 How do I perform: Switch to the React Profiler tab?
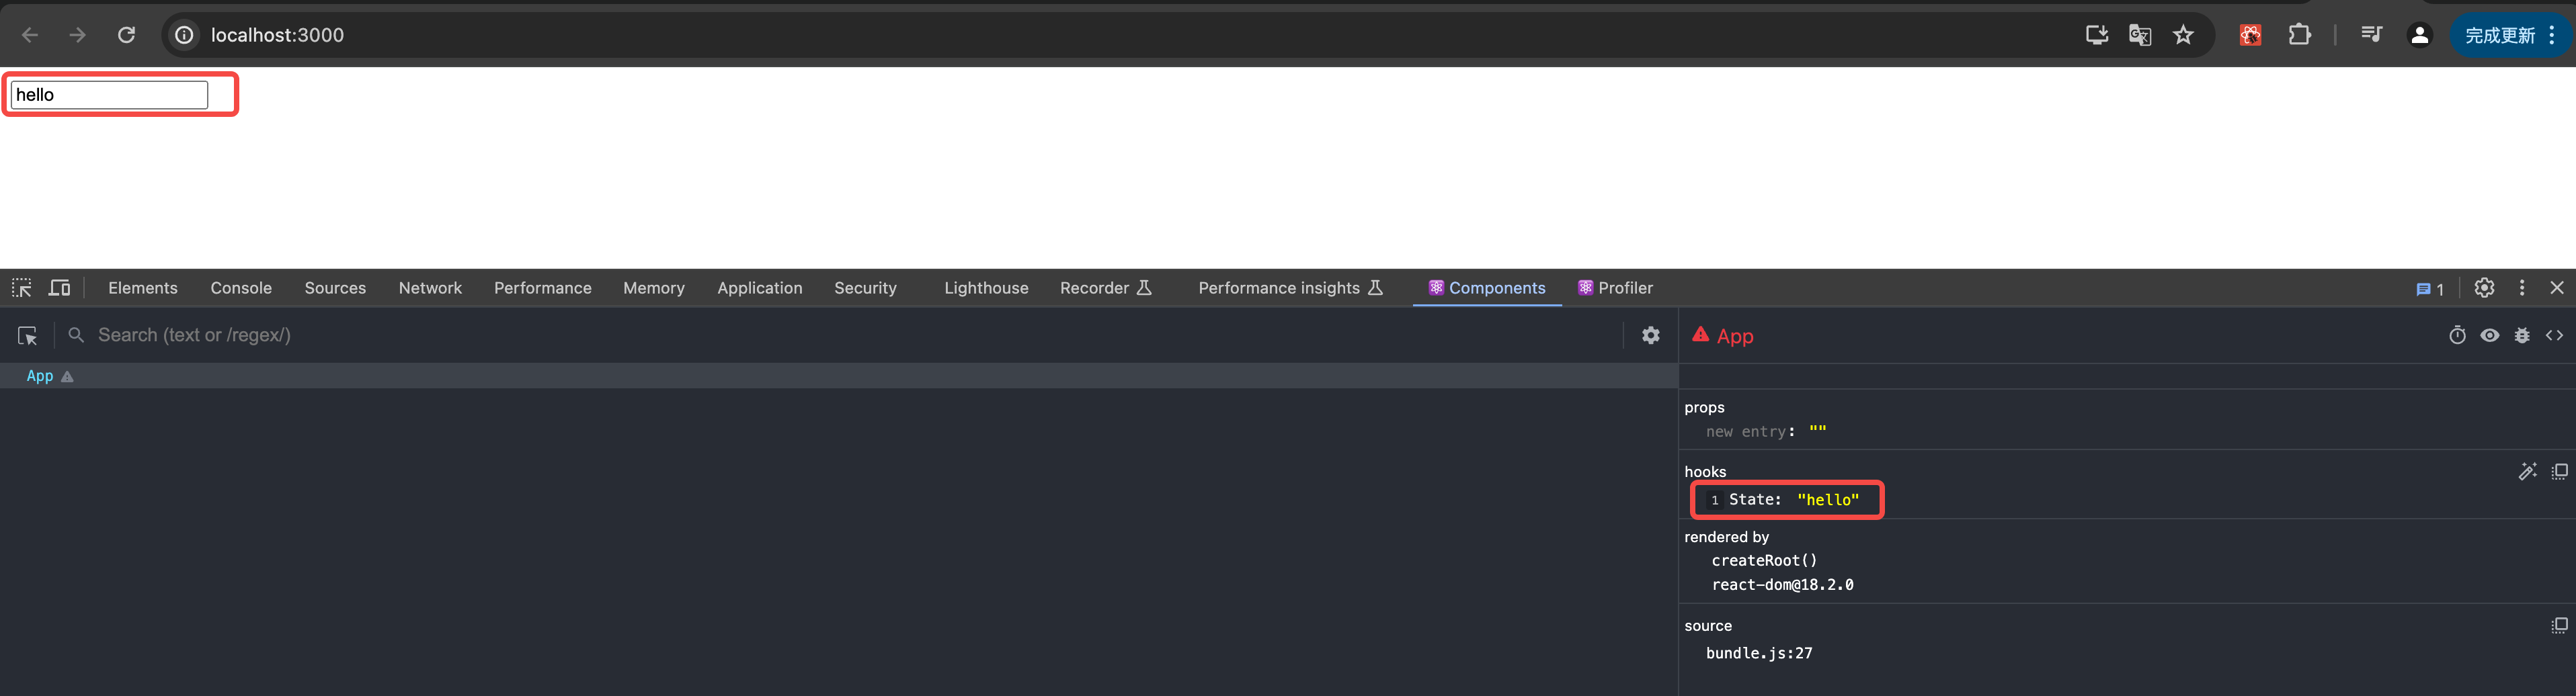pyautogui.click(x=1615, y=288)
